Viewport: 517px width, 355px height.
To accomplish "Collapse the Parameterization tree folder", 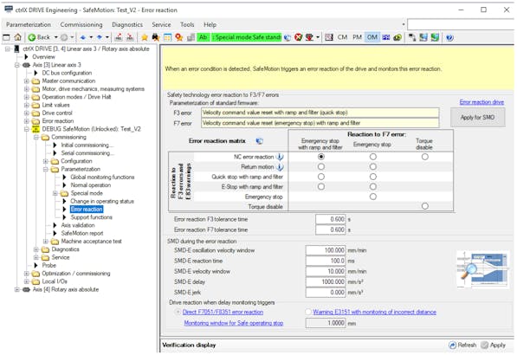I will (x=46, y=169).
